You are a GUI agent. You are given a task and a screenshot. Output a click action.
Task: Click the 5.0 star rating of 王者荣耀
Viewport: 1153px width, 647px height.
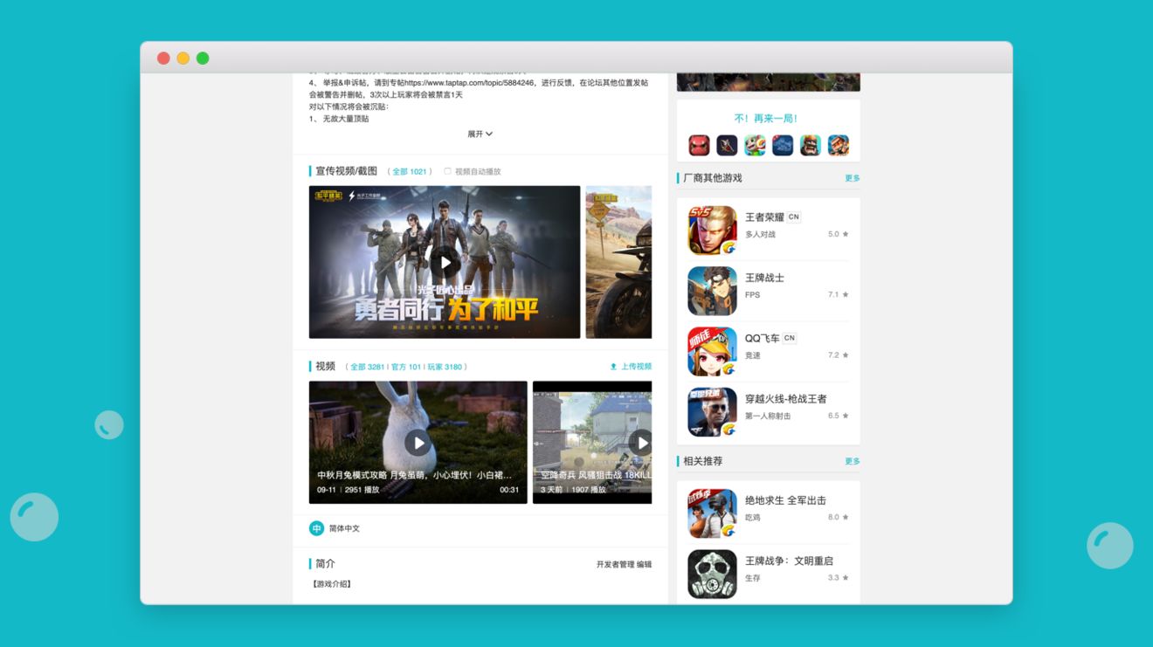click(x=838, y=235)
